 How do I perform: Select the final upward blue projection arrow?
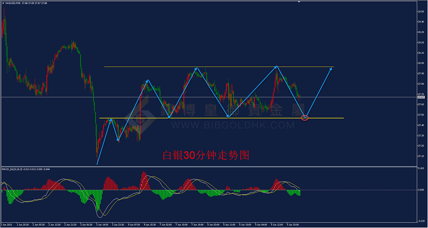(319, 93)
